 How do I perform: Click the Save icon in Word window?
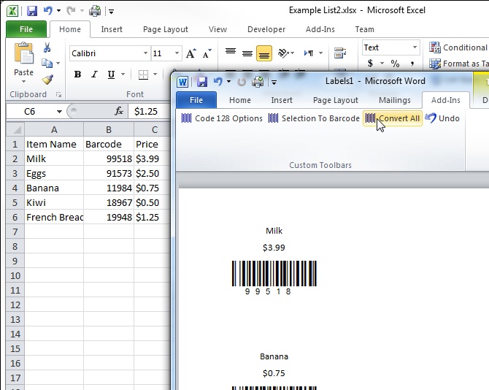(202, 82)
